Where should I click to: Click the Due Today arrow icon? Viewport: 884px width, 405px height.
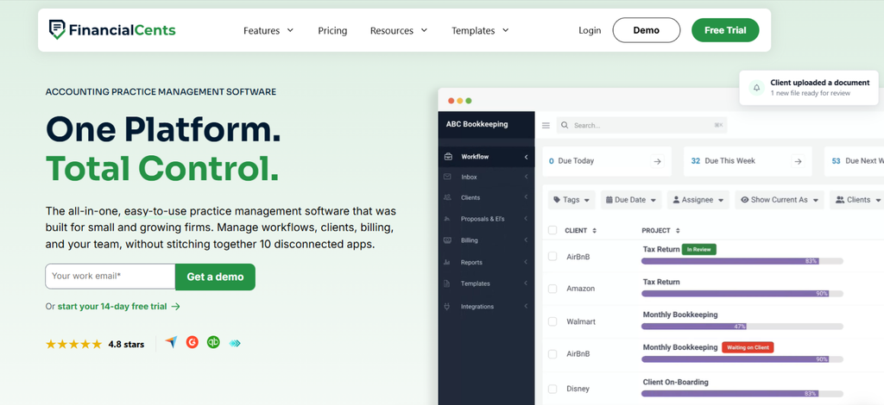(657, 161)
